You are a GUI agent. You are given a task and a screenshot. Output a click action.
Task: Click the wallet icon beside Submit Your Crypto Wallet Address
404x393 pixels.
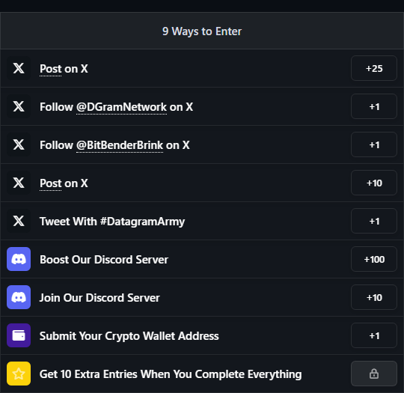[19, 335]
